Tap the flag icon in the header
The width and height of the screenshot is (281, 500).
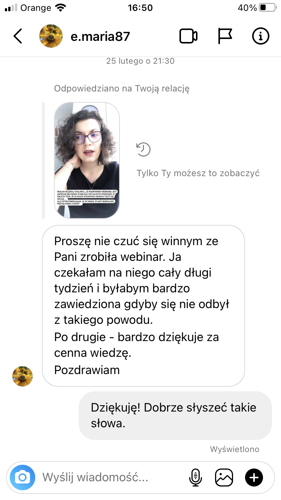[225, 36]
